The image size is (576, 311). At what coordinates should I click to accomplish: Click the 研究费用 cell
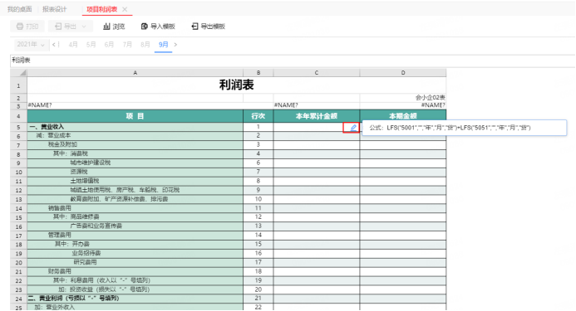click(x=135, y=263)
